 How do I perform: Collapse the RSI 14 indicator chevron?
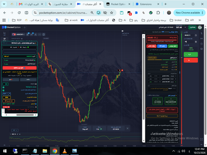(x=11, y=134)
